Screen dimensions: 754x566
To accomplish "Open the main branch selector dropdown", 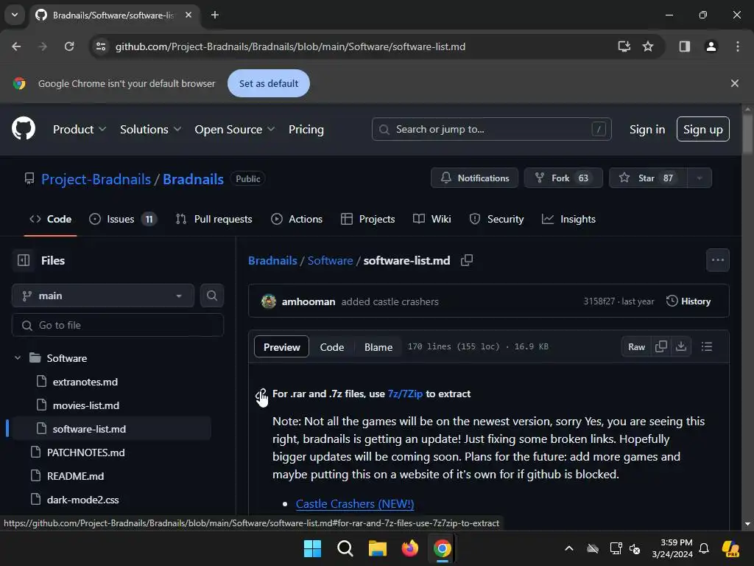I will [103, 296].
